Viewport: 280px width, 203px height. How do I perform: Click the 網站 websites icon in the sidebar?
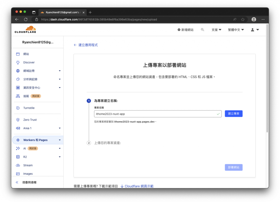point(18,54)
